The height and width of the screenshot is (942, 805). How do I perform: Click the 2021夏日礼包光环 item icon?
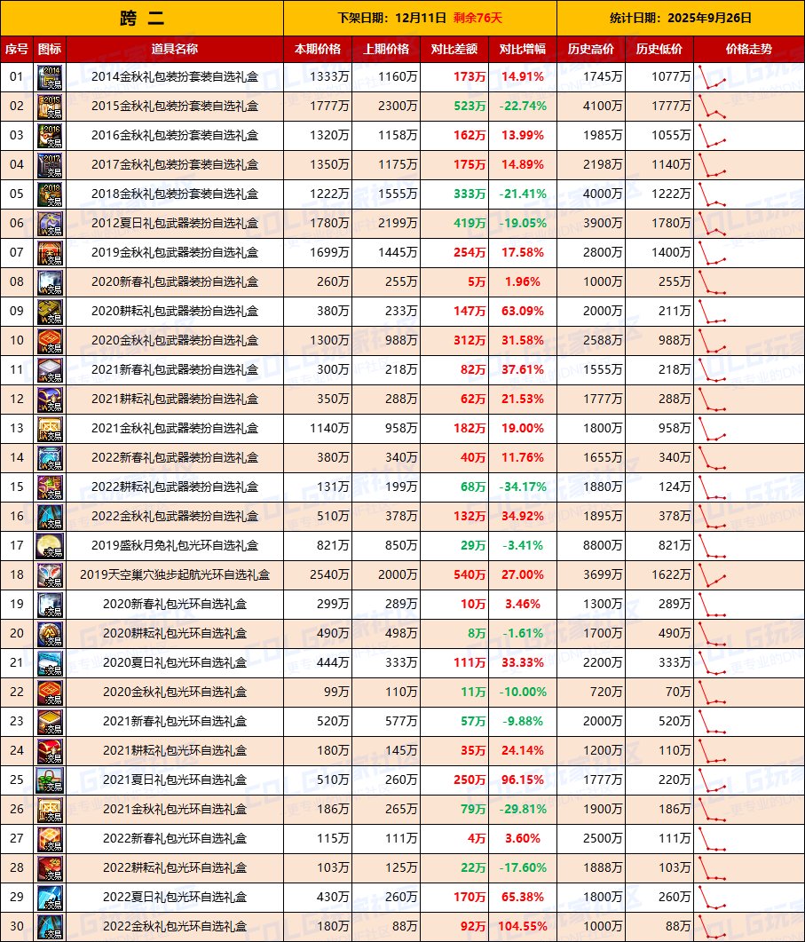pos(50,780)
